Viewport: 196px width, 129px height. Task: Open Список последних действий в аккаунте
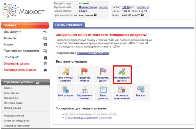coord(88,118)
